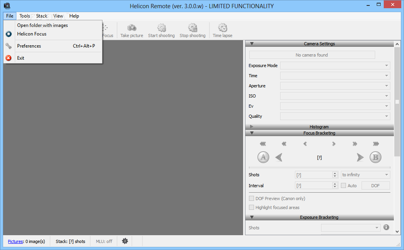Open the Exposure Bracketing Shots dropdown

[x=350, y=227]
